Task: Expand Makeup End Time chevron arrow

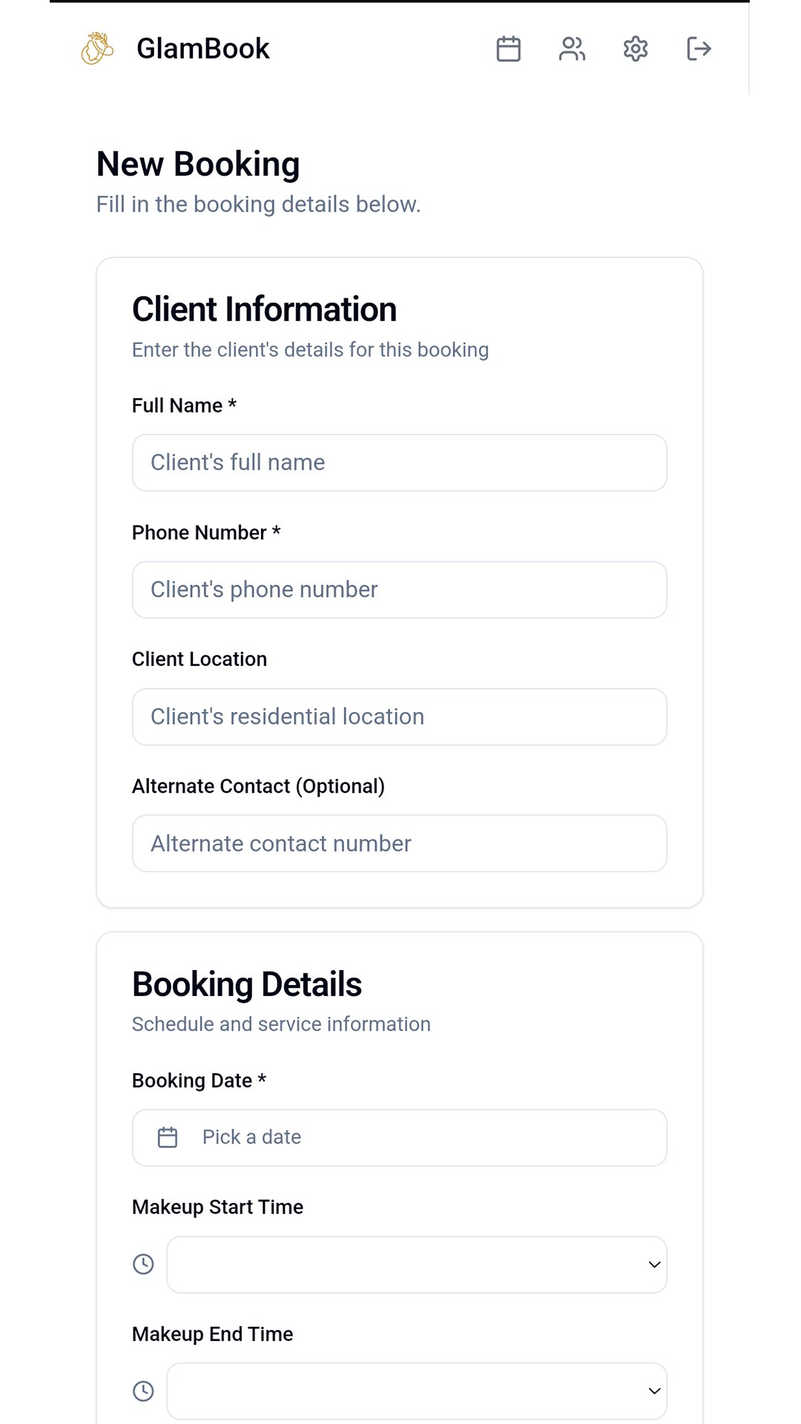Action: pos(654,1391)
